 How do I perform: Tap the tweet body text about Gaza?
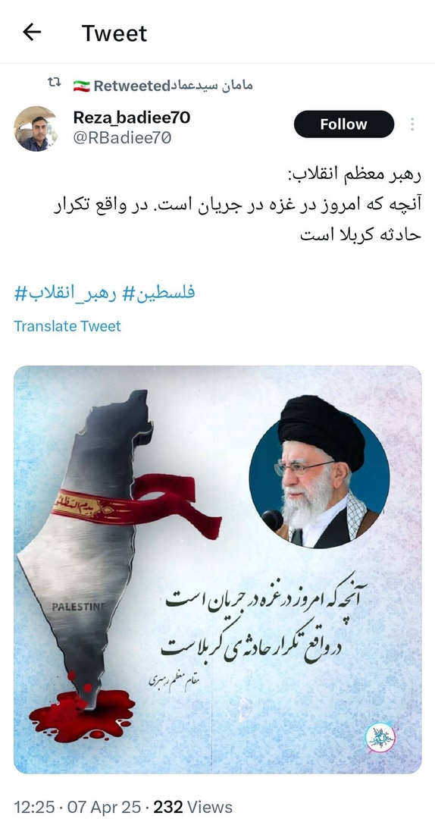click(236, 205)
